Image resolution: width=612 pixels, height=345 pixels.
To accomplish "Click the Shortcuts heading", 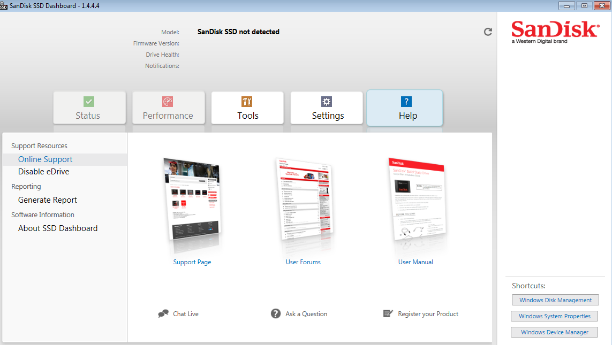I will (x=528, y=286).
